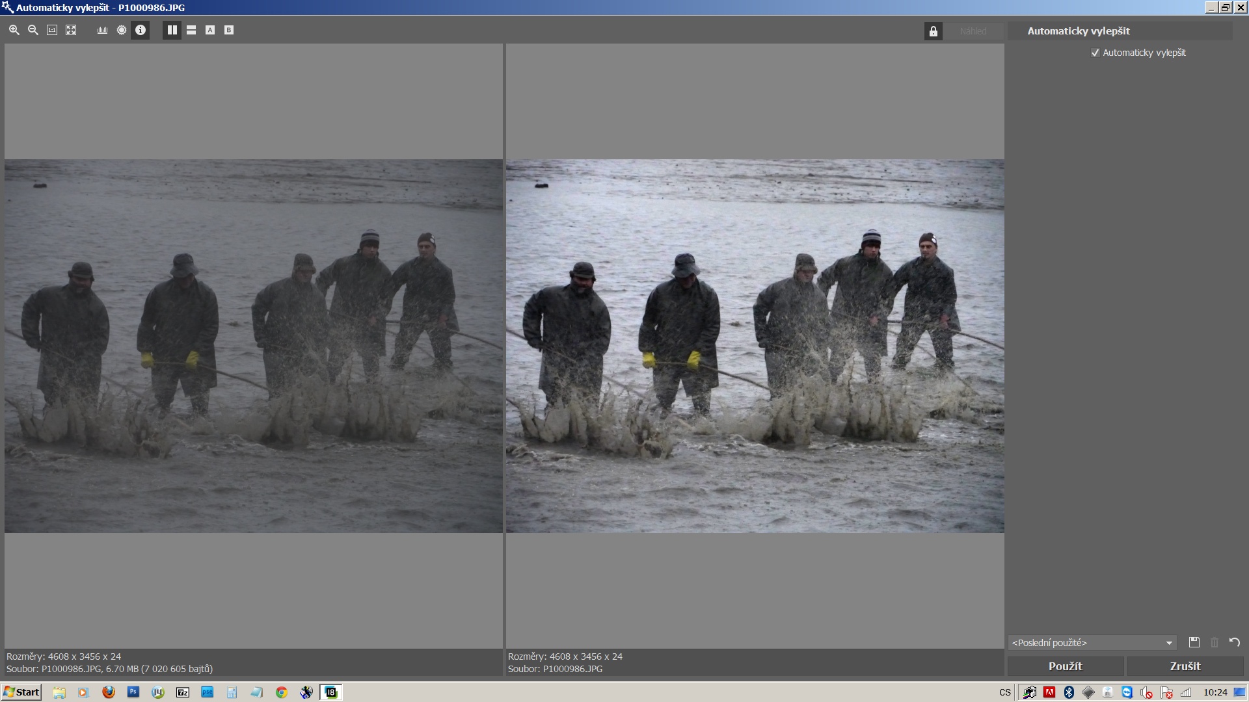
Task: Show only the A original image
Action: [x=210, y=31]
